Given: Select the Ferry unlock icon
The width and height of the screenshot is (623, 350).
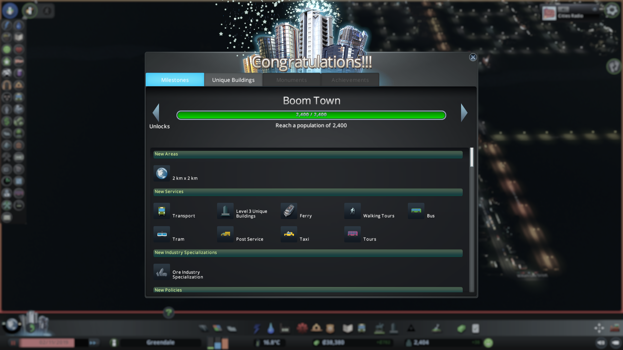Looking at the screenshot, I should 289,211.
